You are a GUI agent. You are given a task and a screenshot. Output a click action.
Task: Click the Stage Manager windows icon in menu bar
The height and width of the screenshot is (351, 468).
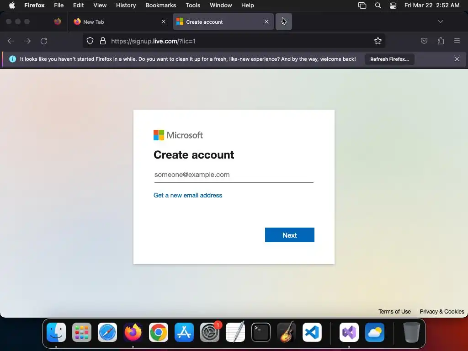click(362, 5)
